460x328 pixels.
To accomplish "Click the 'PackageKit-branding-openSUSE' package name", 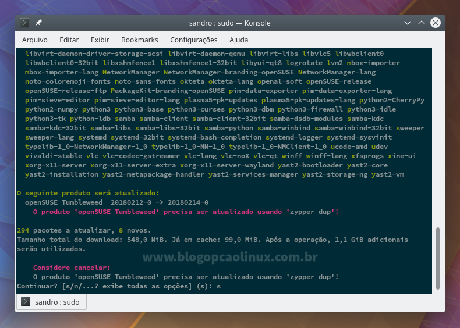I will [x=168, y=91].
